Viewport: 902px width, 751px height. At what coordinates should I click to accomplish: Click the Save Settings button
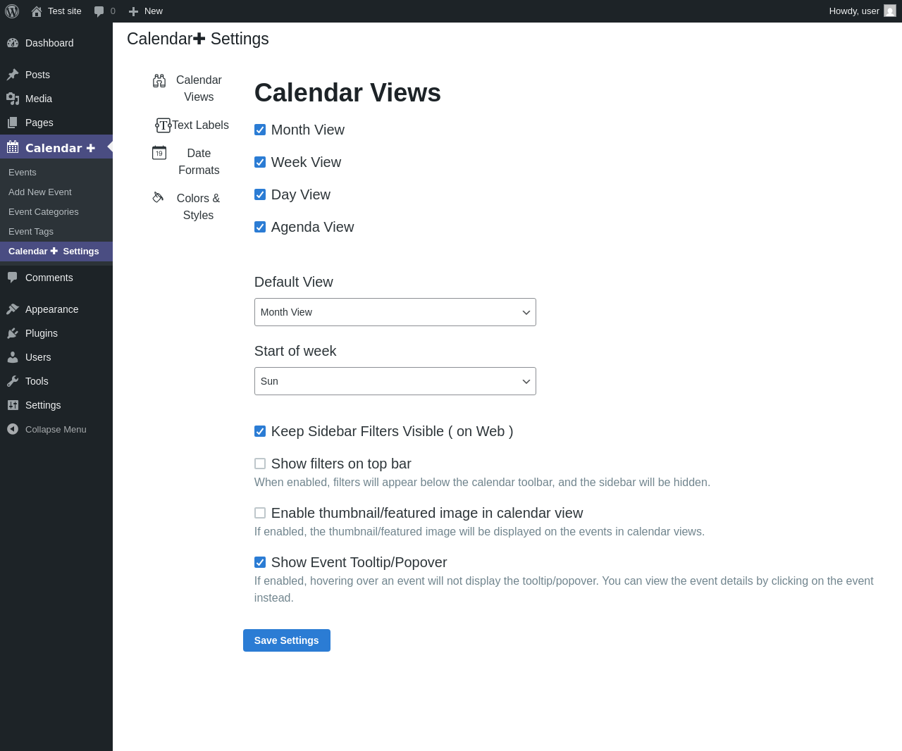[287, 640]
